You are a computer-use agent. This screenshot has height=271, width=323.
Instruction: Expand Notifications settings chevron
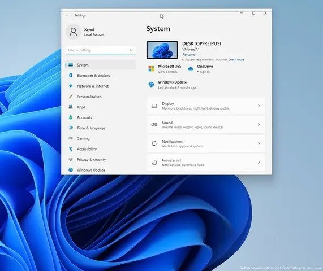pos(259,143)
